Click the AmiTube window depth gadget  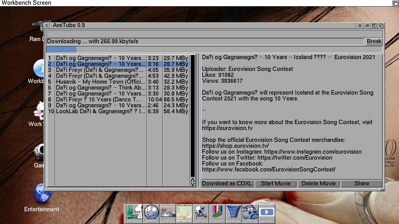tap(381, 26)
